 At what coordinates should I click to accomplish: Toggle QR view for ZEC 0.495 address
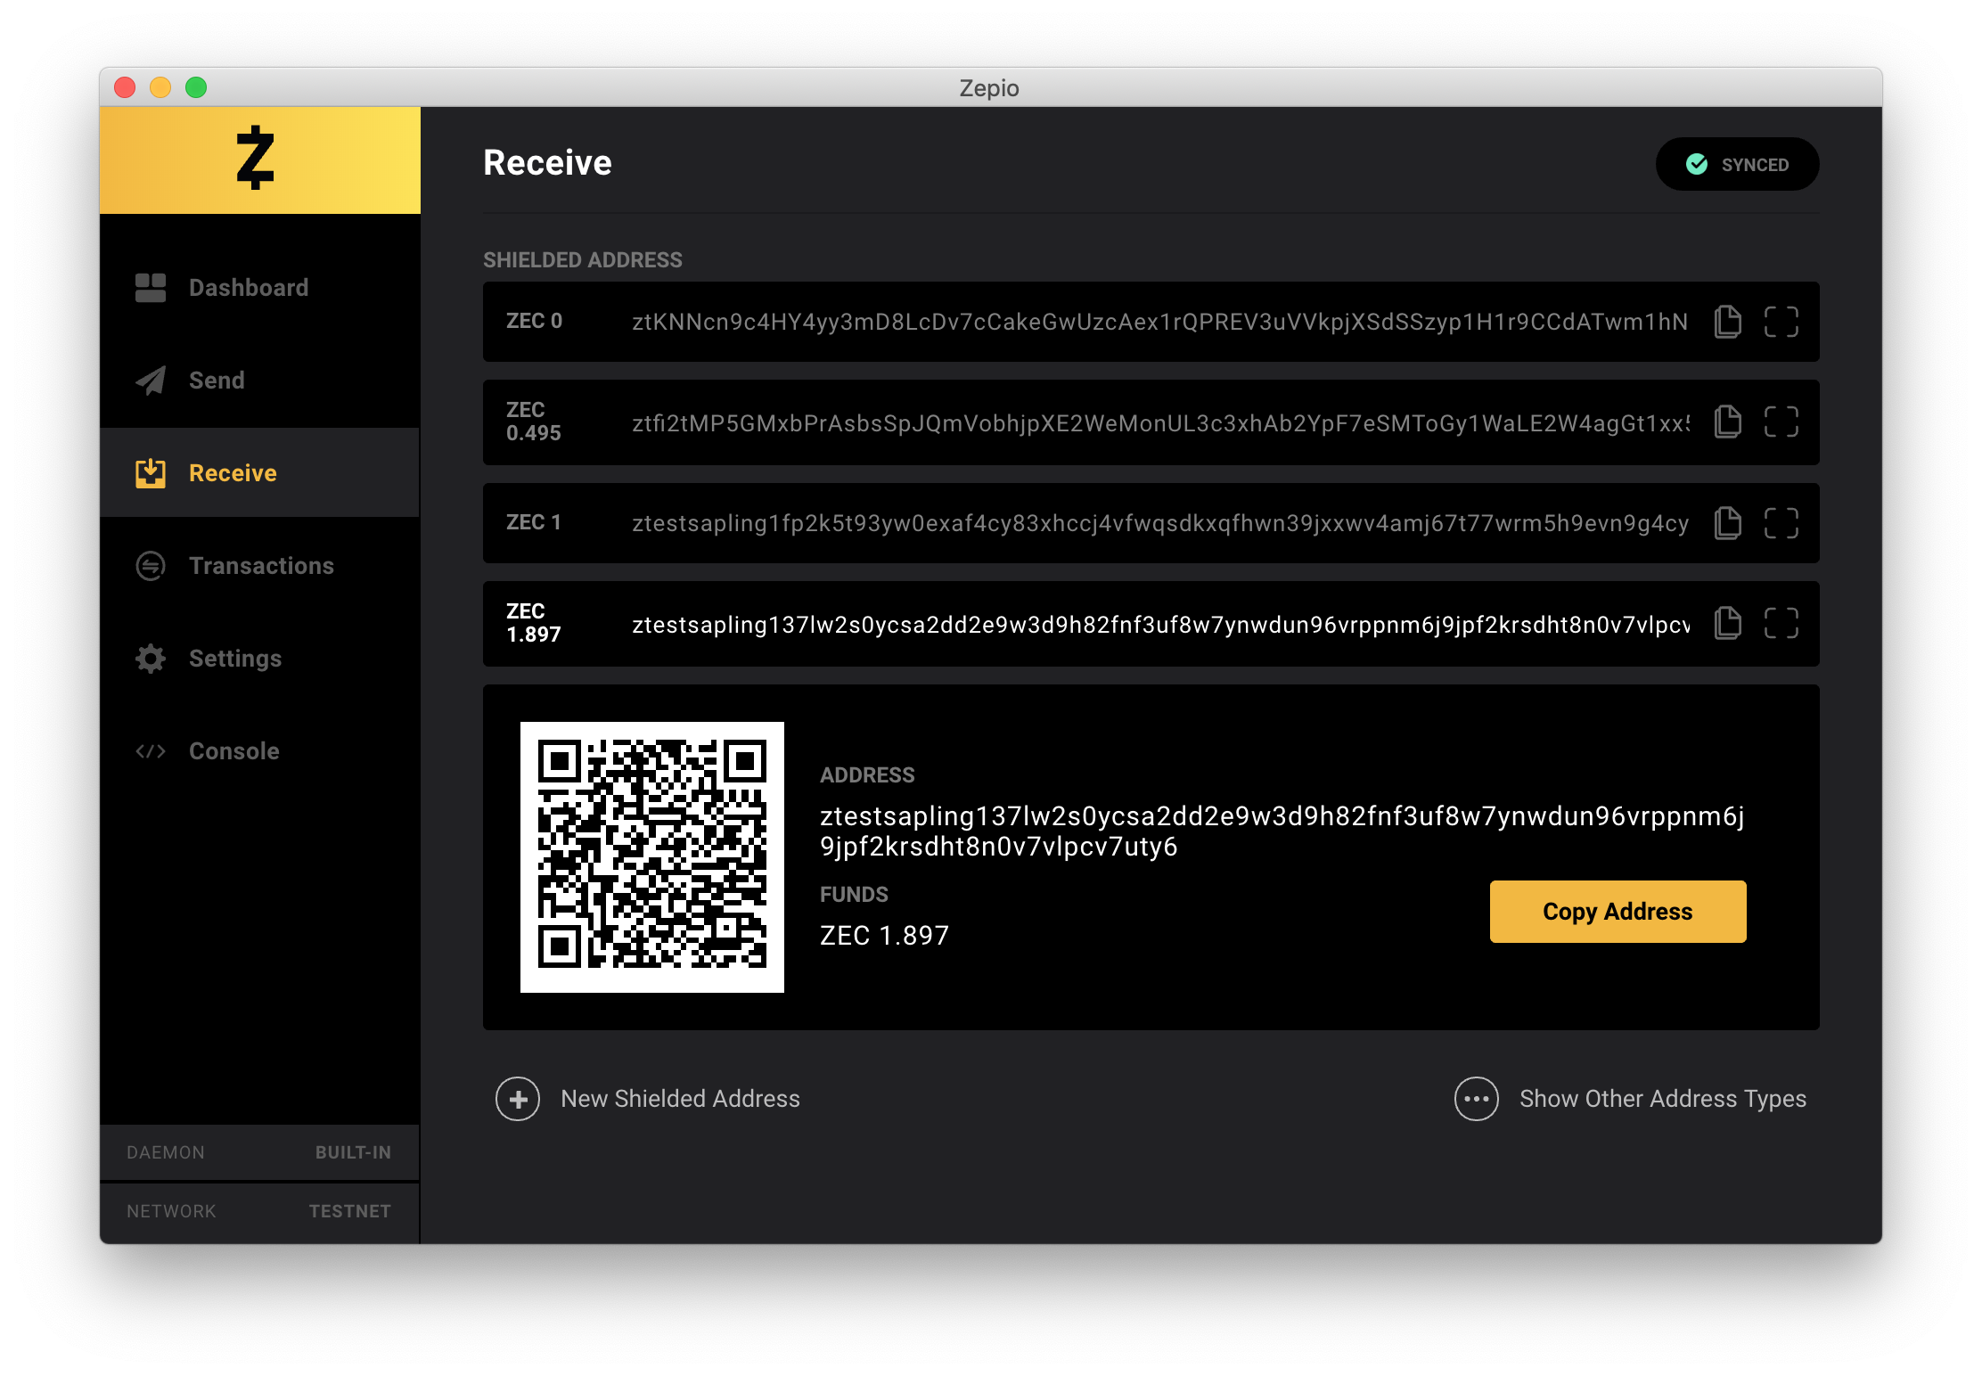1781,422
